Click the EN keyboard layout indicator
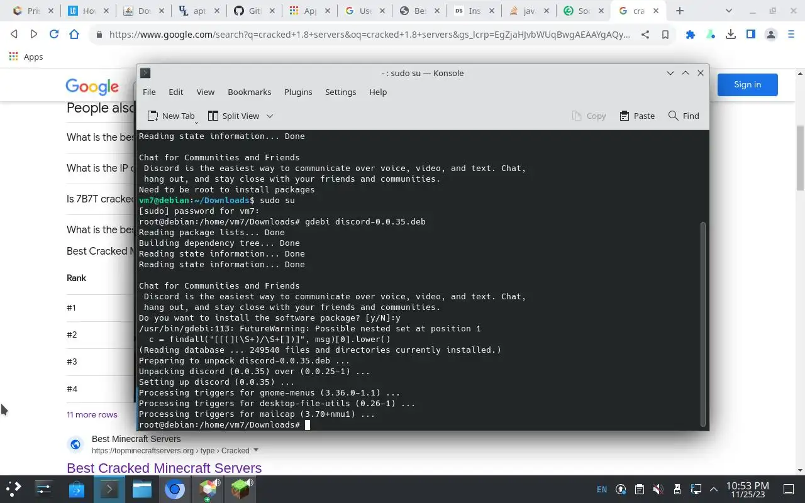The image size is (805, 503). (602, 489)
